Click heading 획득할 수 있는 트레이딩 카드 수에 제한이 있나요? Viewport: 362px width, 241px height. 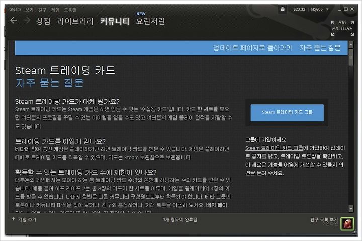coord(85,172)
